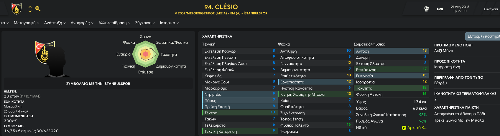Open the player search magnifier

pos(38,9)
